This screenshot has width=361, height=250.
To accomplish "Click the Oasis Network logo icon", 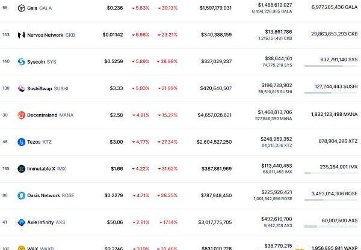I will tap(22, 195).
